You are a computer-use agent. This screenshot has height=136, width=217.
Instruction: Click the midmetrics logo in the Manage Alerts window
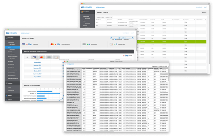[x=87, y=7]
